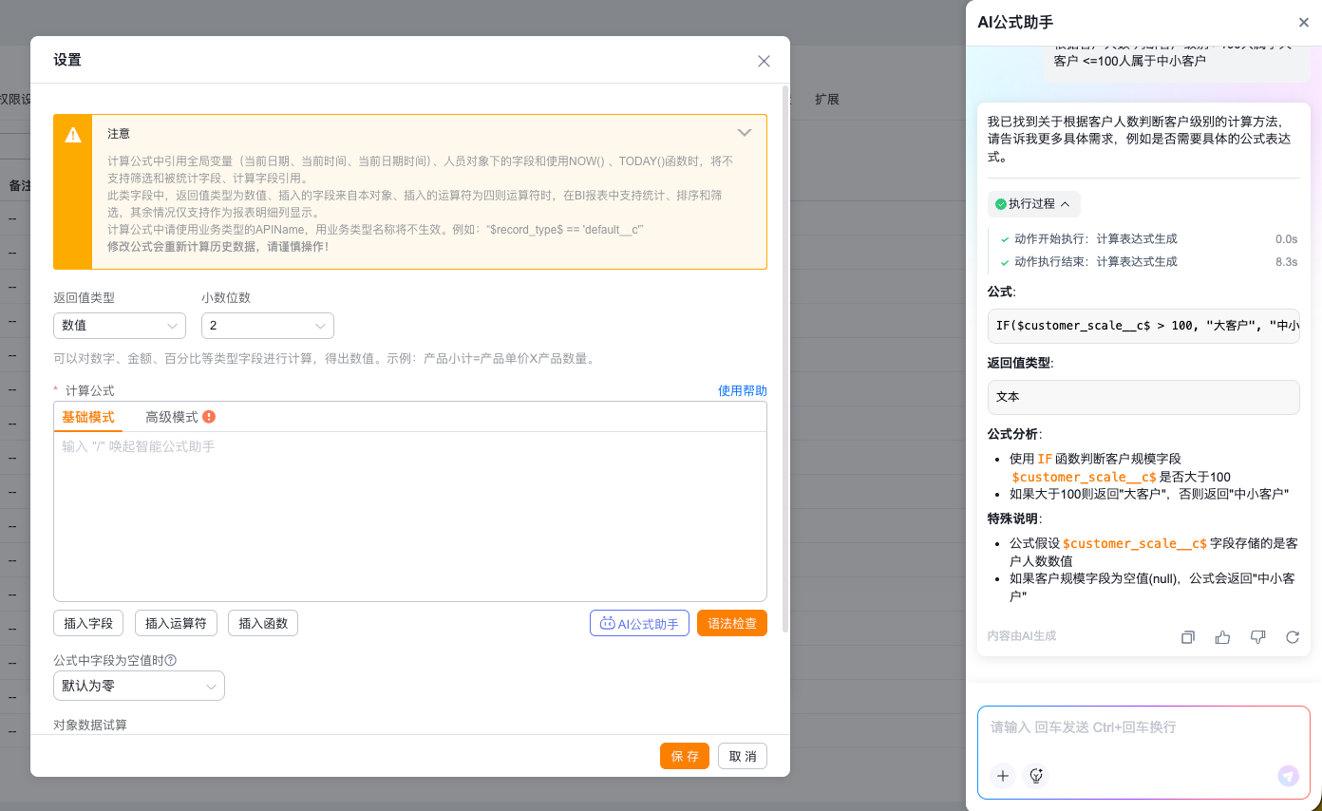
Task: Close the AI公式助手 panel
Action: coord(1304,23)
